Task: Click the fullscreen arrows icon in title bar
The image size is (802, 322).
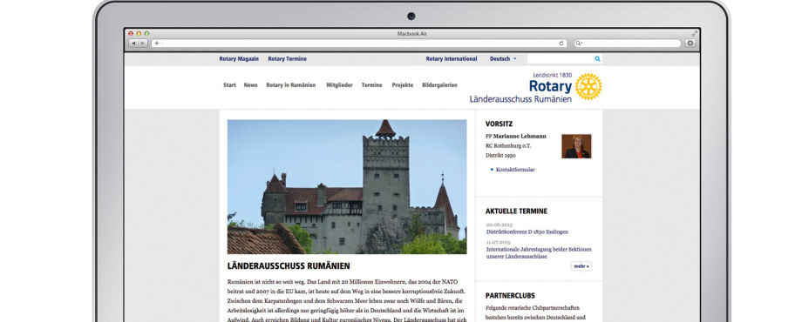Action: (694, 33)
